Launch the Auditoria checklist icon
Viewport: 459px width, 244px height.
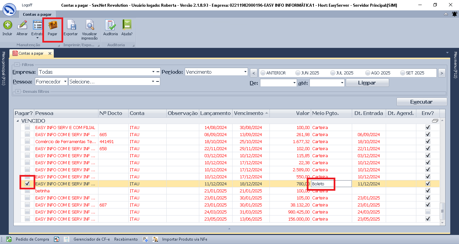tap(110, 25)
